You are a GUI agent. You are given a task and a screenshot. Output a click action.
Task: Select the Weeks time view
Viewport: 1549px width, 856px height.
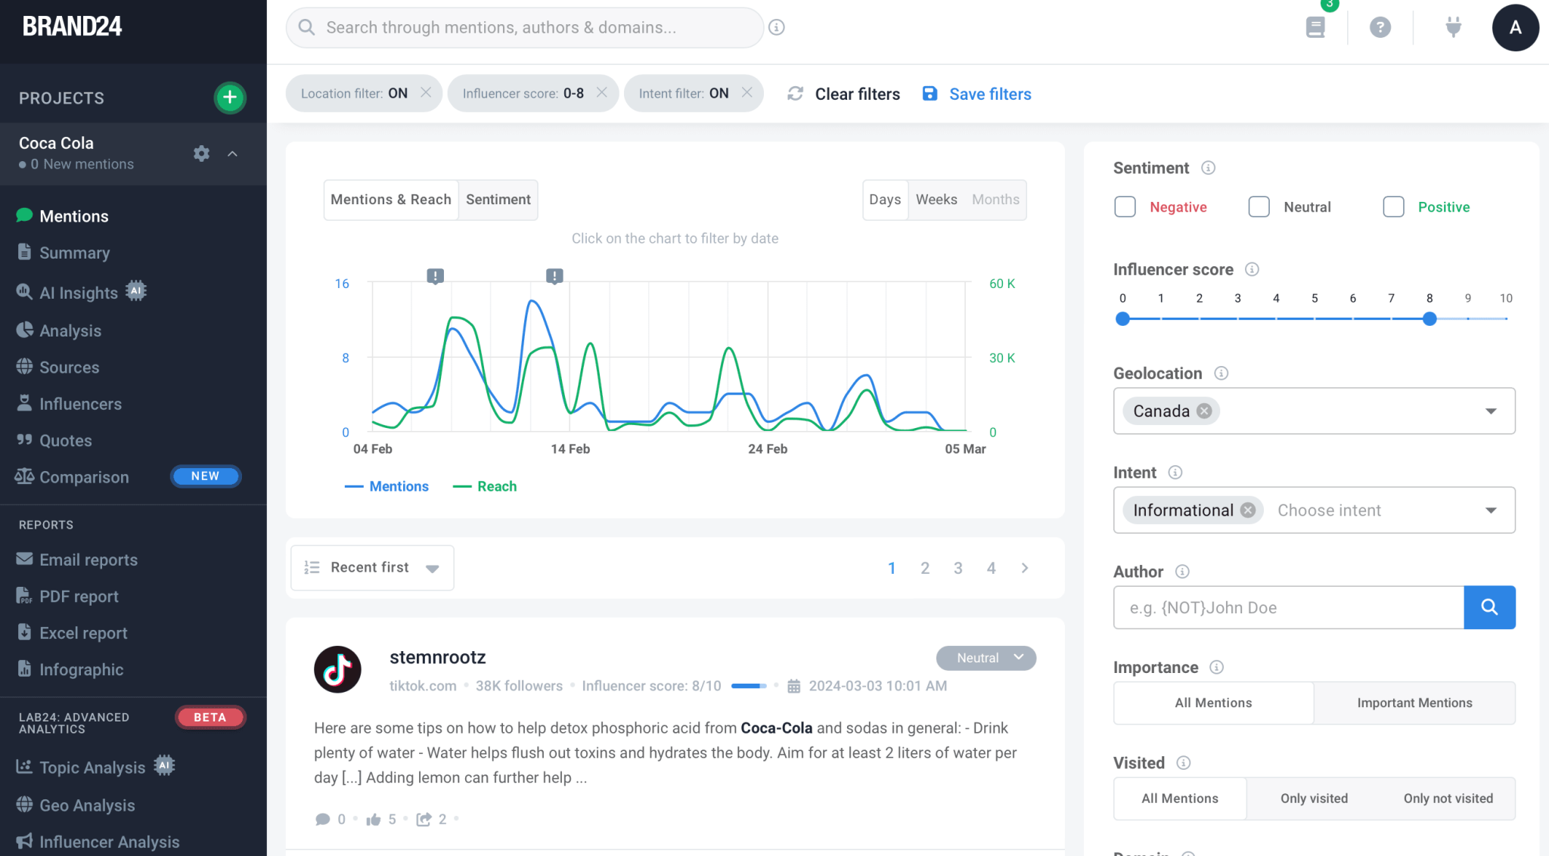[x=936, y=200]
